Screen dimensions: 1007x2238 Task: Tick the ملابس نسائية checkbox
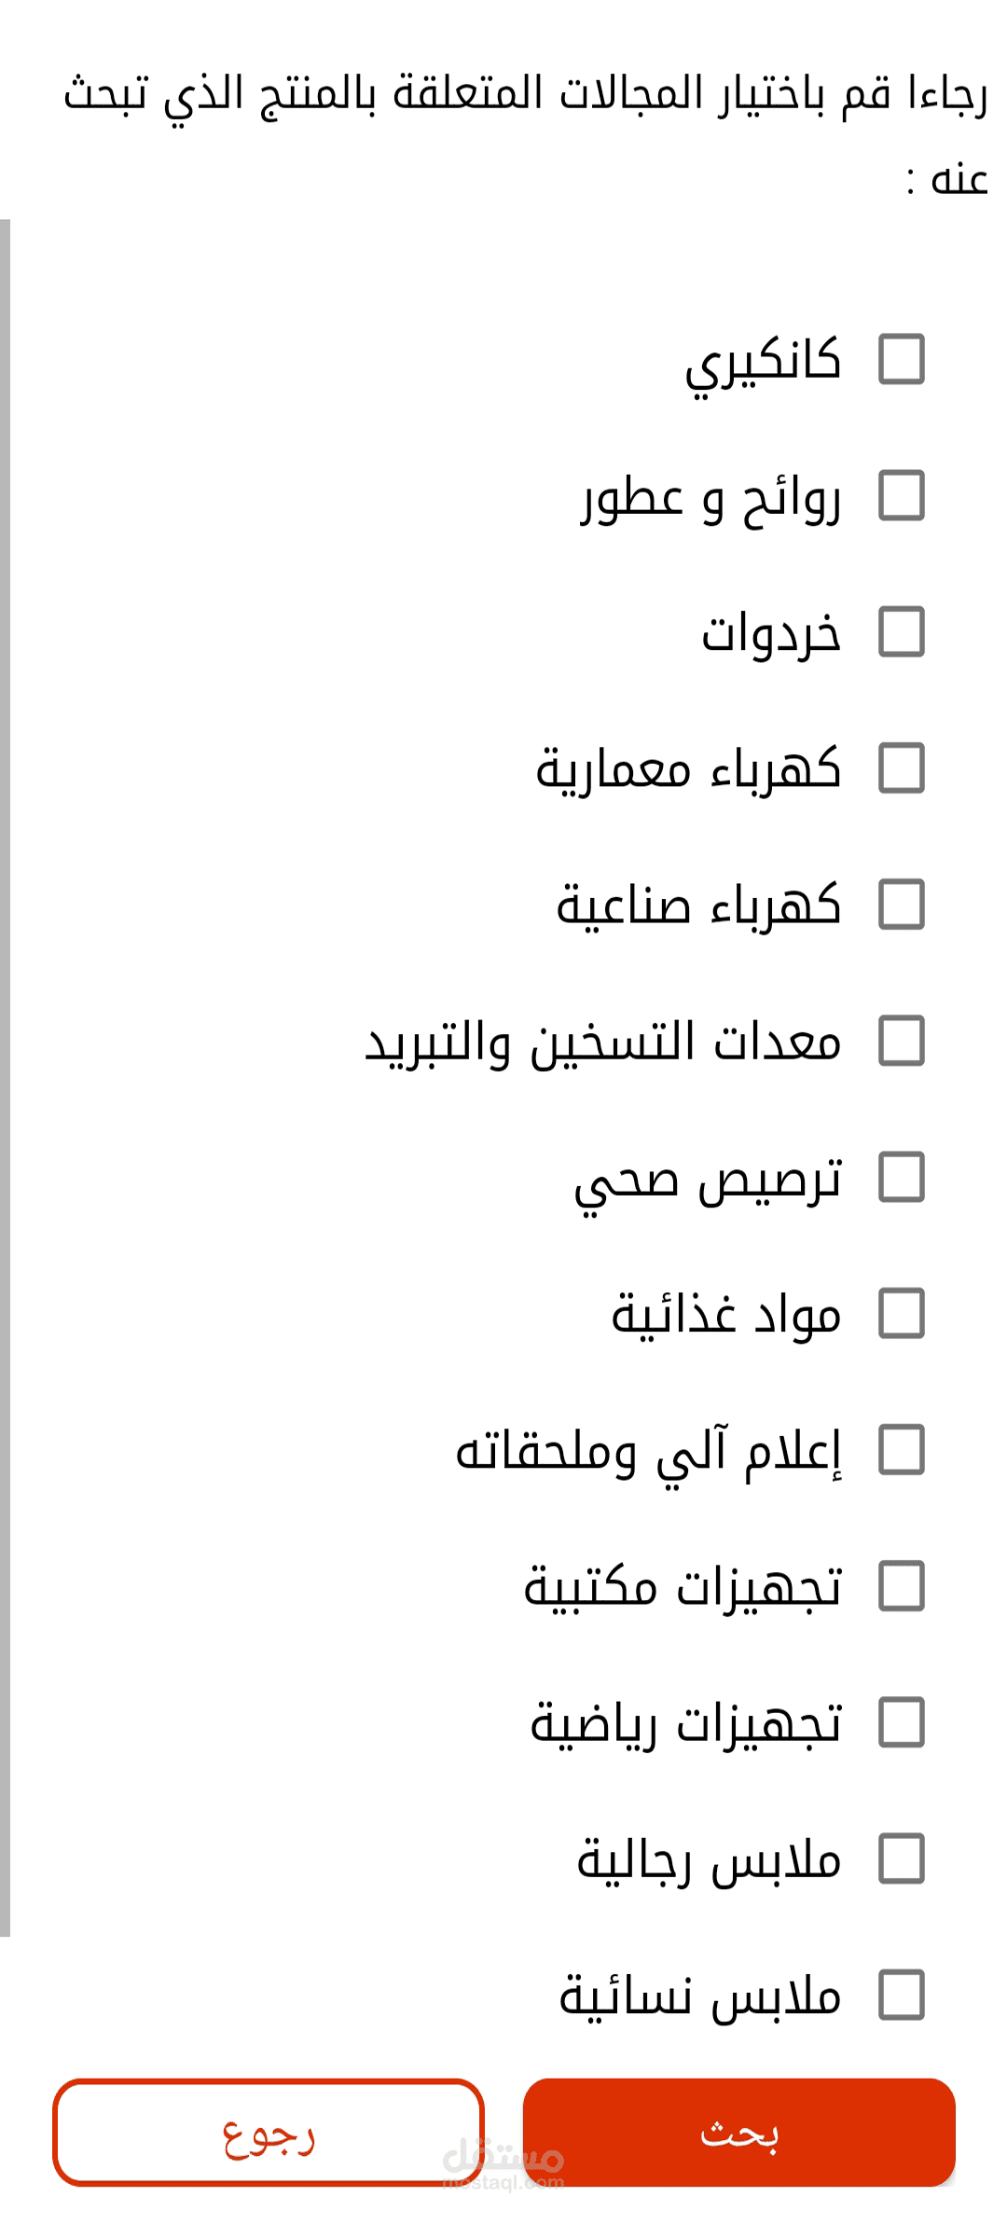(x=901, y=1995)
